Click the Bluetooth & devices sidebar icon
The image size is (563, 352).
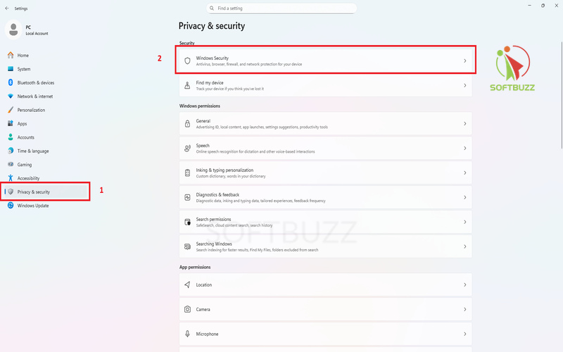pos(11,82)
